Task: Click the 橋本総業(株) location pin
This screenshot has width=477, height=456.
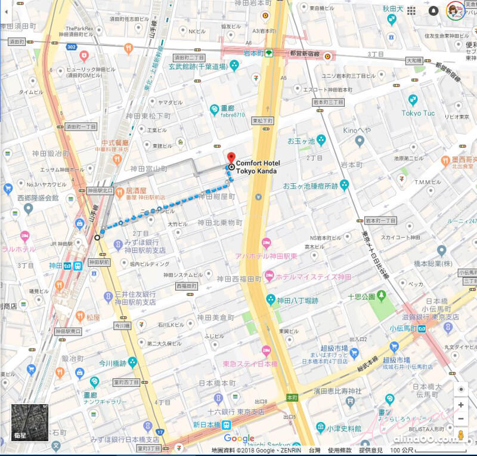Action: click(441, 251)
